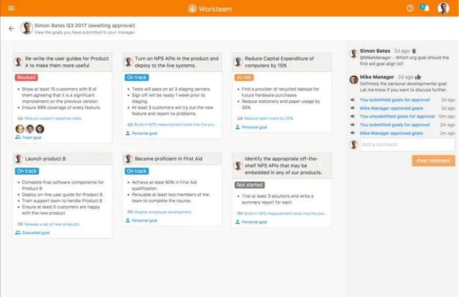Viewport: 459px width, 297px height.
Task: Click the Blocked status badge
Action: point(26,77)
